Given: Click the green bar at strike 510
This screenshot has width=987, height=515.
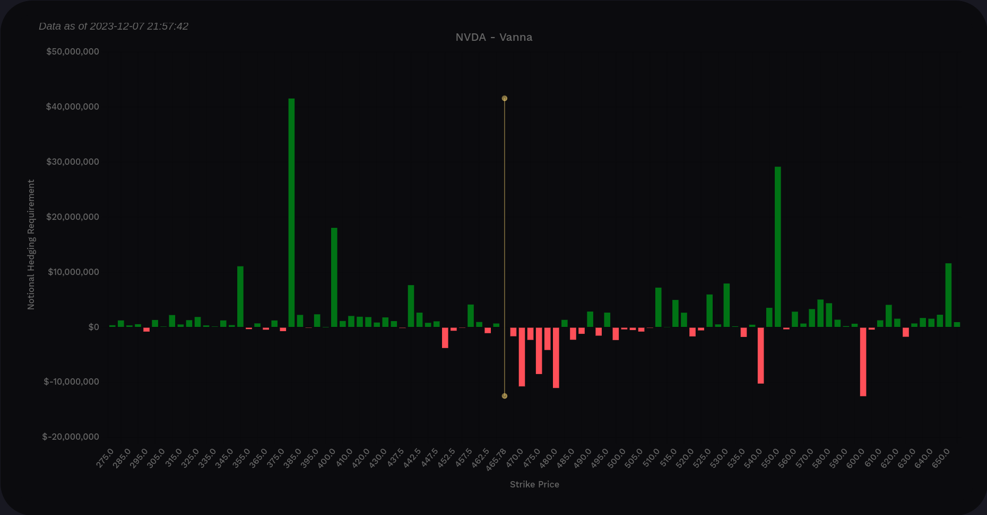Looking at the screenshot, I should coord(658,307).
